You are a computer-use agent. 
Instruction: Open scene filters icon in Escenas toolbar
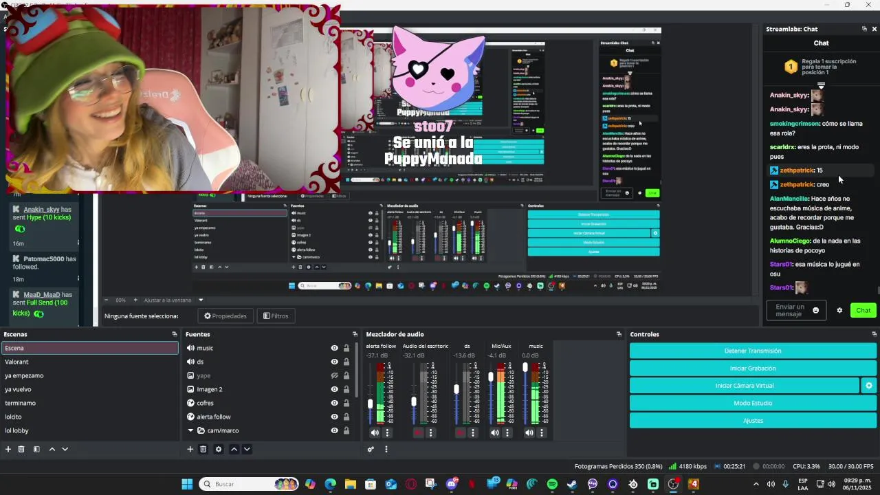36,449
